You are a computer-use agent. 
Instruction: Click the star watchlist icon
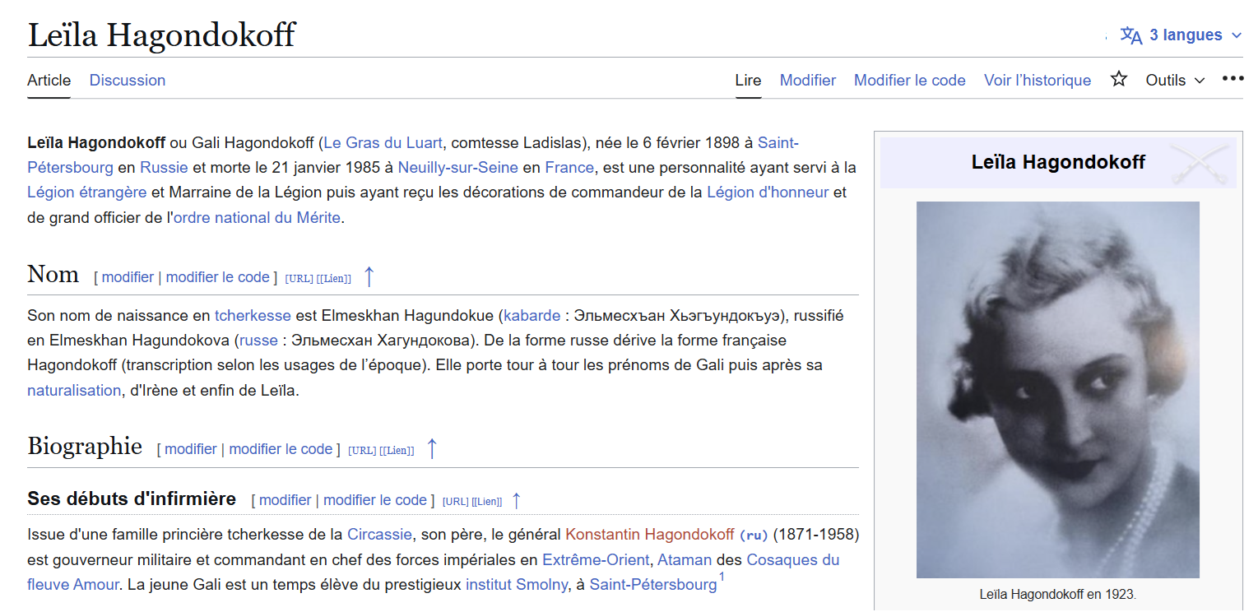1118,80
